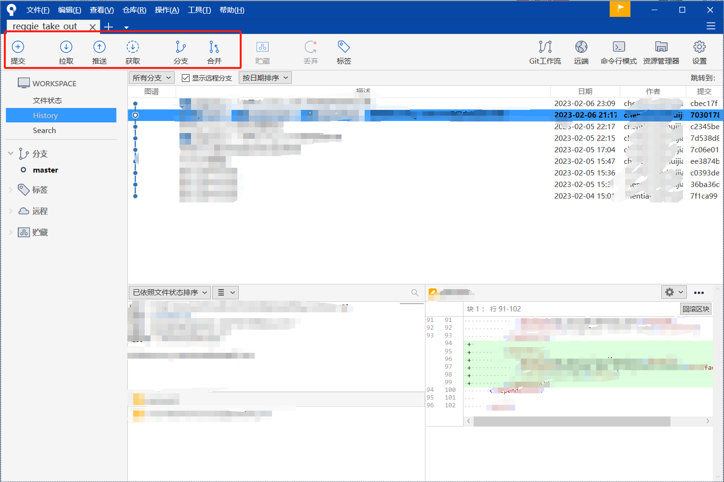This screenshot has width=724, height=482.
Task: Click the 提交 (Commit) toolbar icon
Action: point(18,47)
